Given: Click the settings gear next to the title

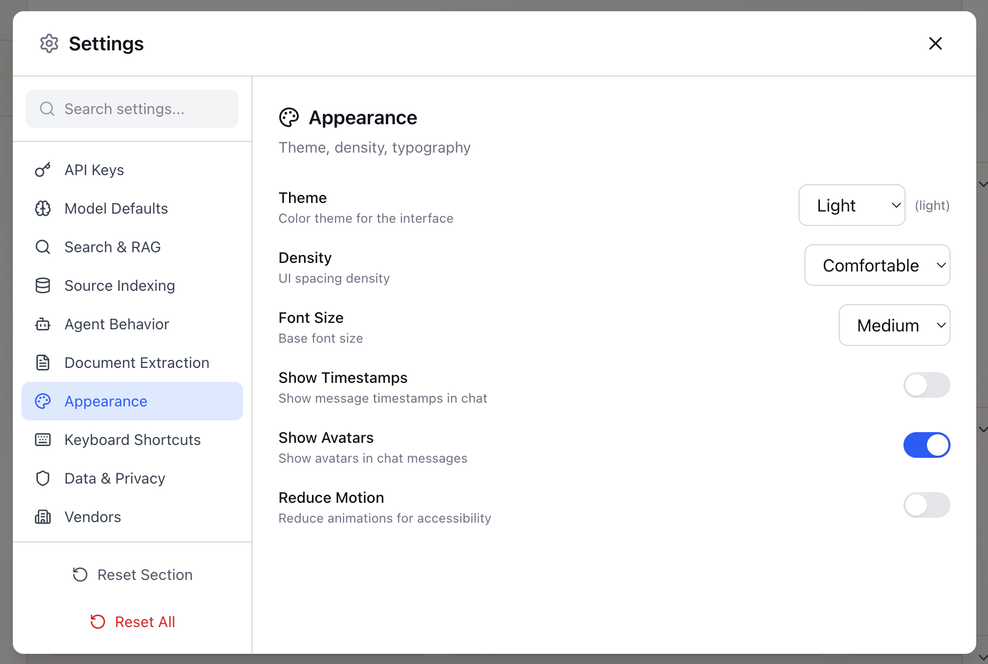Looking at the screenshot, I should pyautogui.click(x=49, y=43).
